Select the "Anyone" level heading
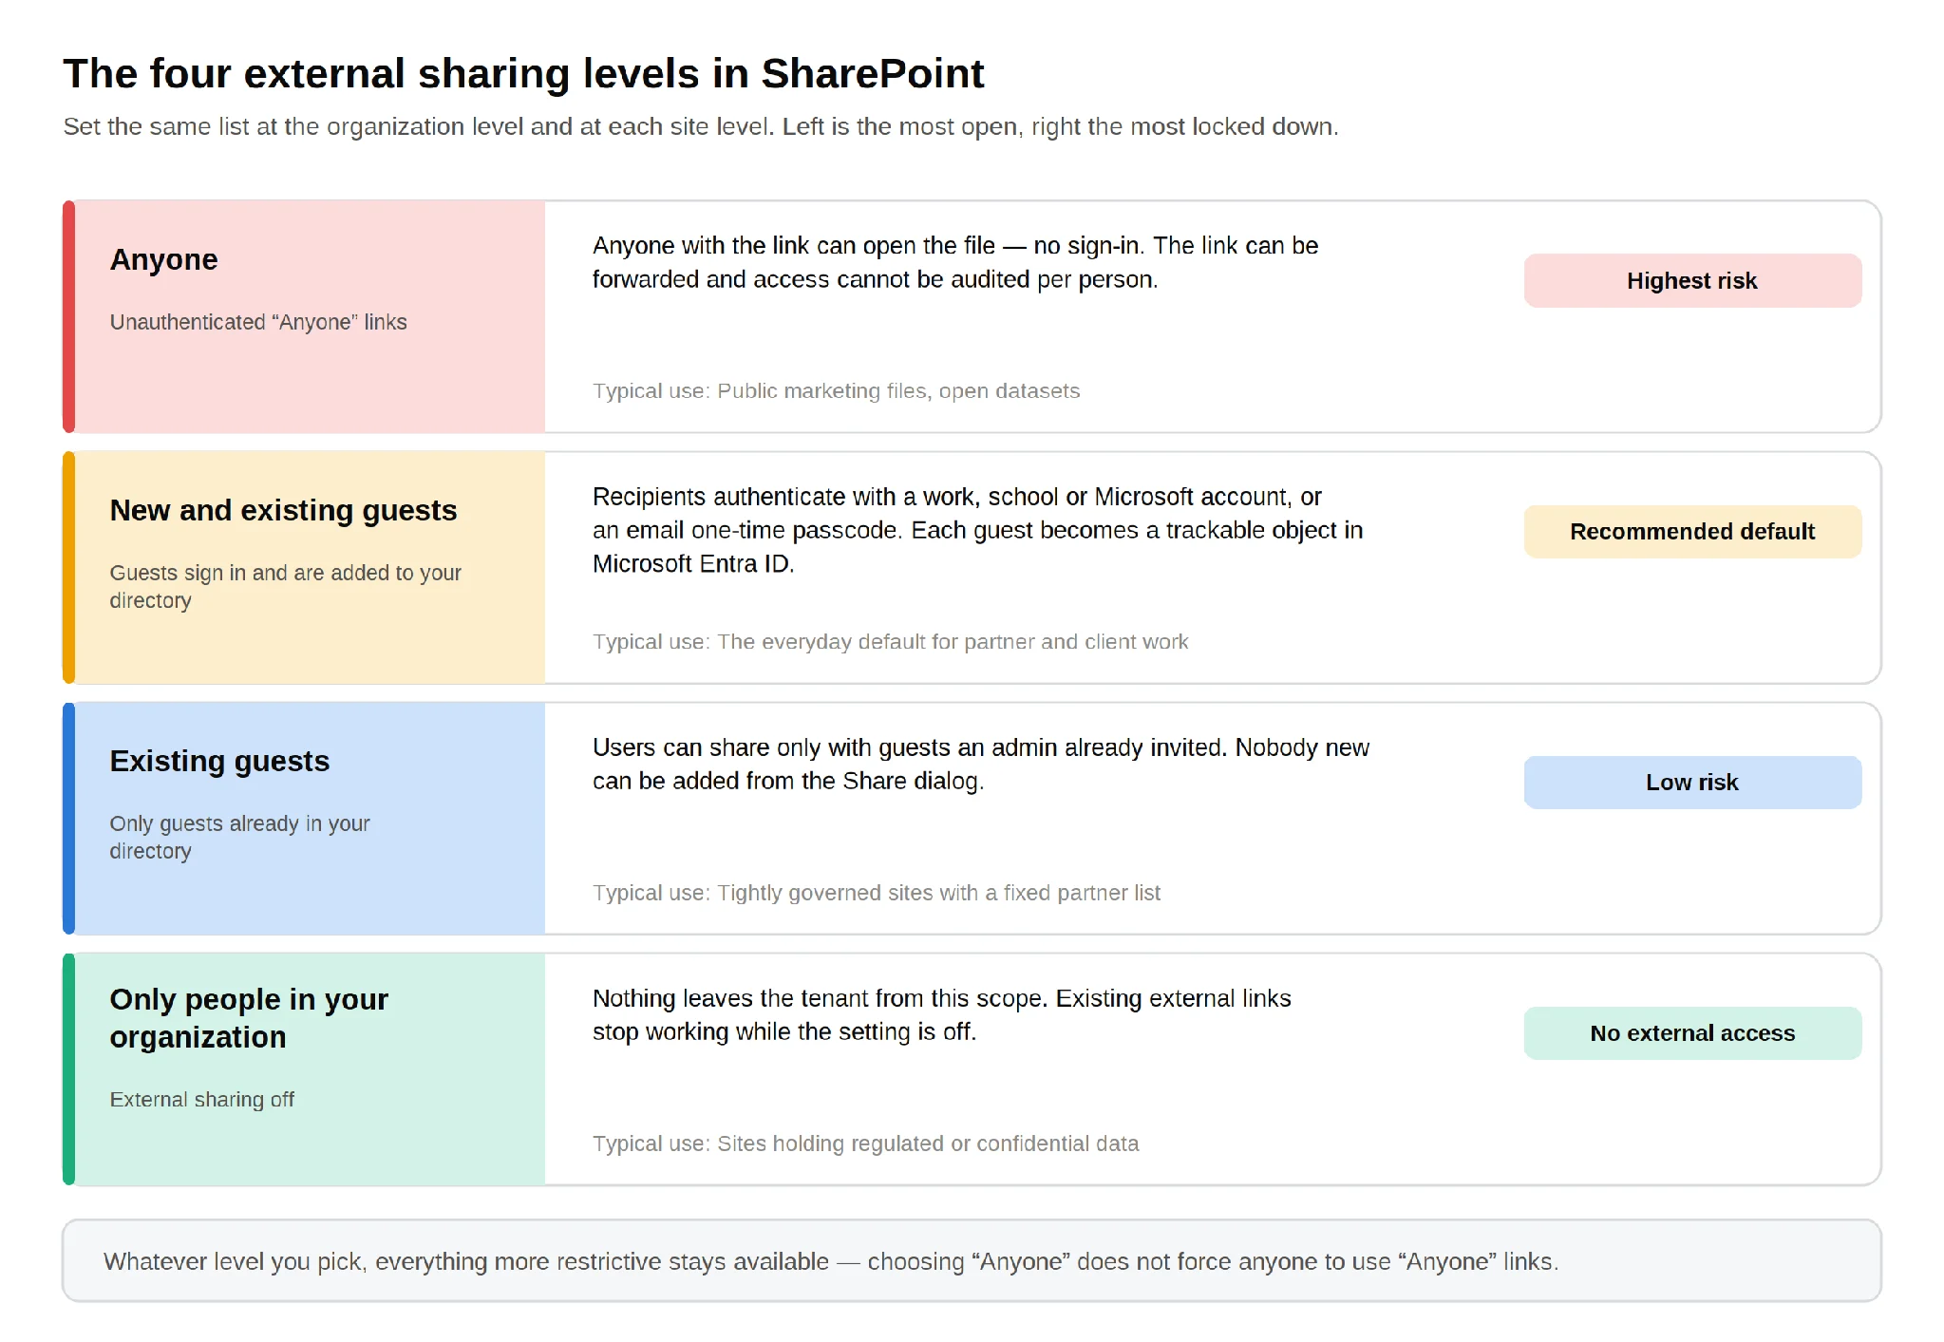Image resolution: width=1944 pixels, height=1342 pixels. point(163,259)
